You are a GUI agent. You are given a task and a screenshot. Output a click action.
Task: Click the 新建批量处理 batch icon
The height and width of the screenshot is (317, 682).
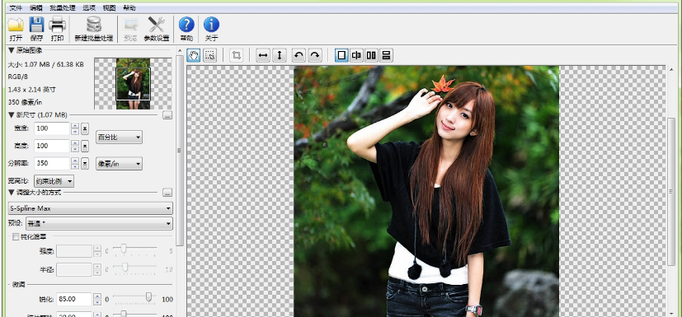pyautogui.click(x=93, y=25)
